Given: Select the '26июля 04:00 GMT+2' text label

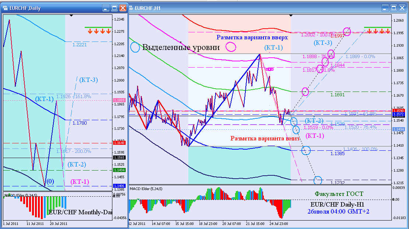Looking at the screenshot, I should 338,211.
